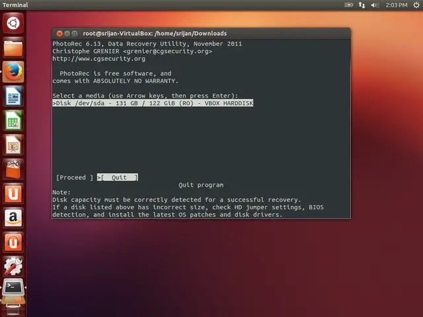Open Ubuntu Dash home launcher icon
Screen dimensions: 423x317
point(13,23)
